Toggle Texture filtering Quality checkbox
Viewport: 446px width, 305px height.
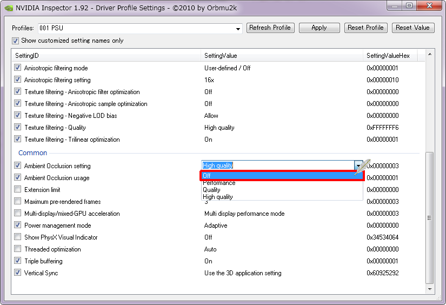click(x=18, y=128)
